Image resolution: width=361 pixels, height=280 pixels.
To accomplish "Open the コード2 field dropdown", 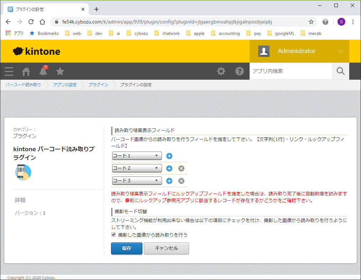I will click(137, 168).
